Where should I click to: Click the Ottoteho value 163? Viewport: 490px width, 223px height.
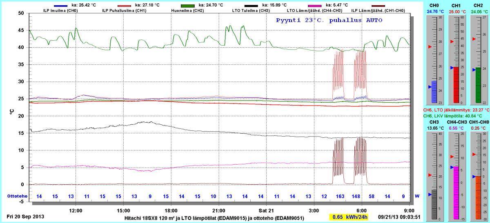tap(340, 196)
